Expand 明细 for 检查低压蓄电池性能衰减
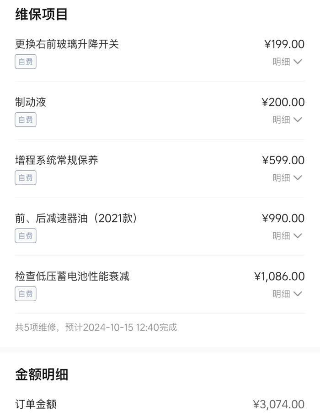320x417 pixels. [288, 294]
